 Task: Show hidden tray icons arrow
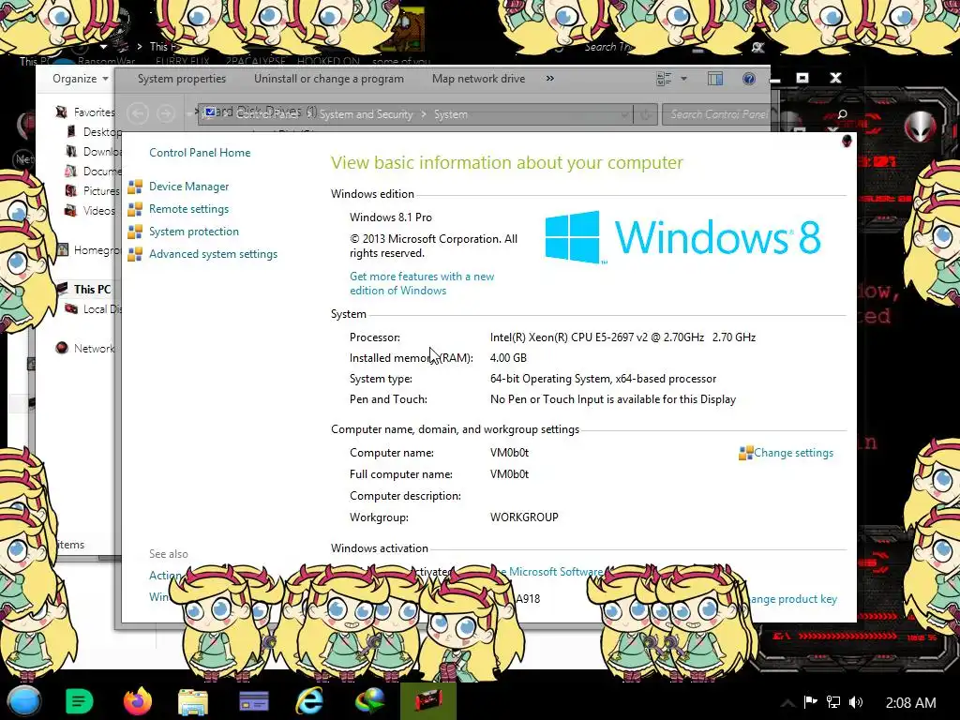pos(787,703)
